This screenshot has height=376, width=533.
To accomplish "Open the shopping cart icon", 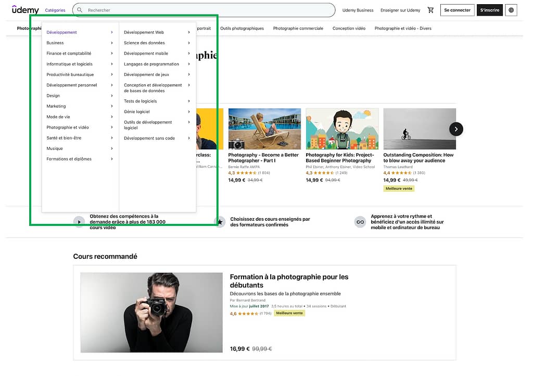I will pyautogui.click(x=430, y=10).
